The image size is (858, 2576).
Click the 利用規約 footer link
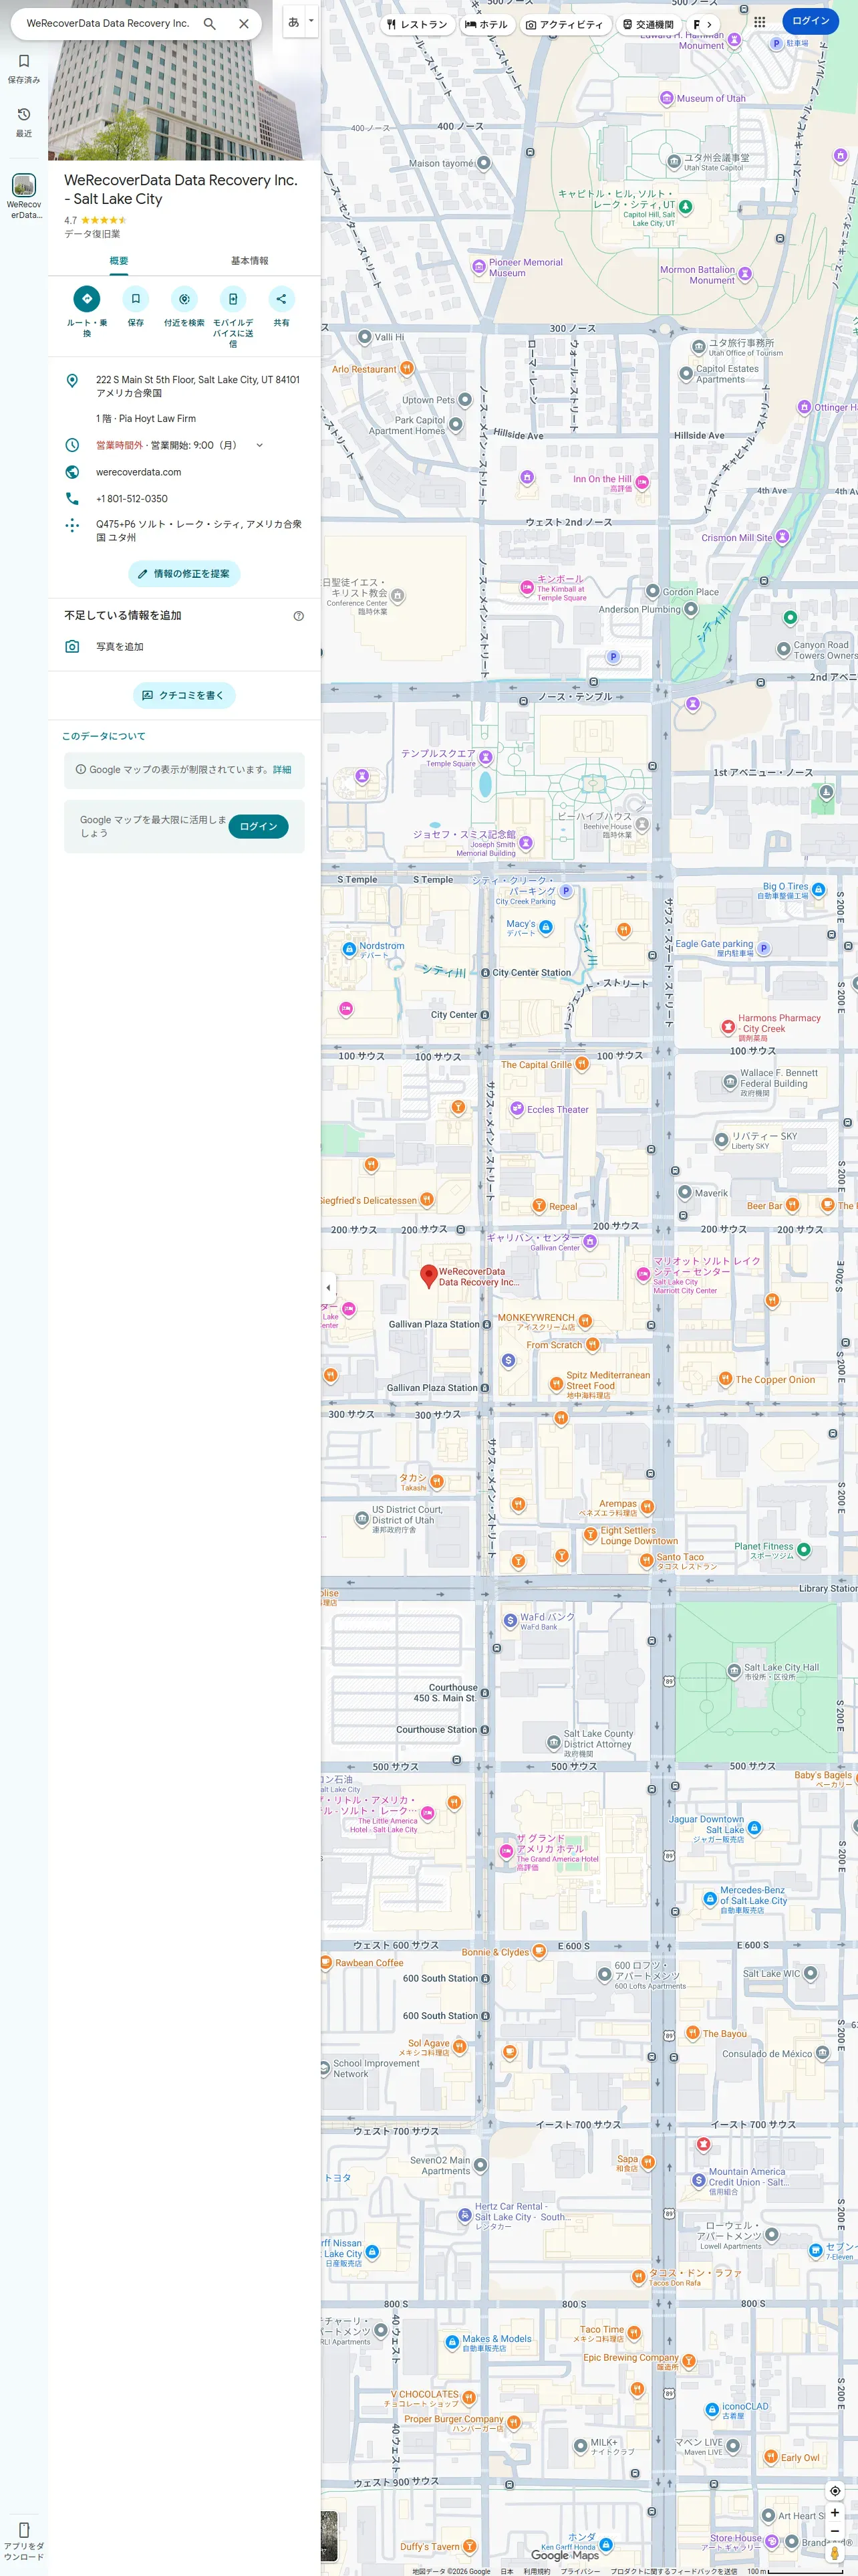(x=537, y=2570)
